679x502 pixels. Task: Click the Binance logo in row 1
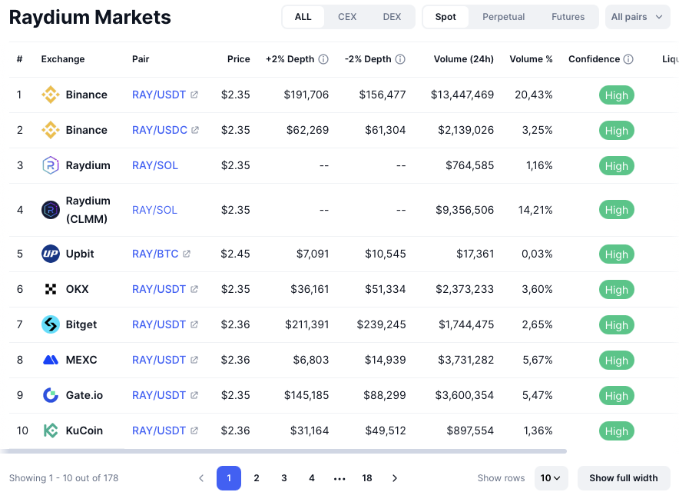tap(50, 95)
